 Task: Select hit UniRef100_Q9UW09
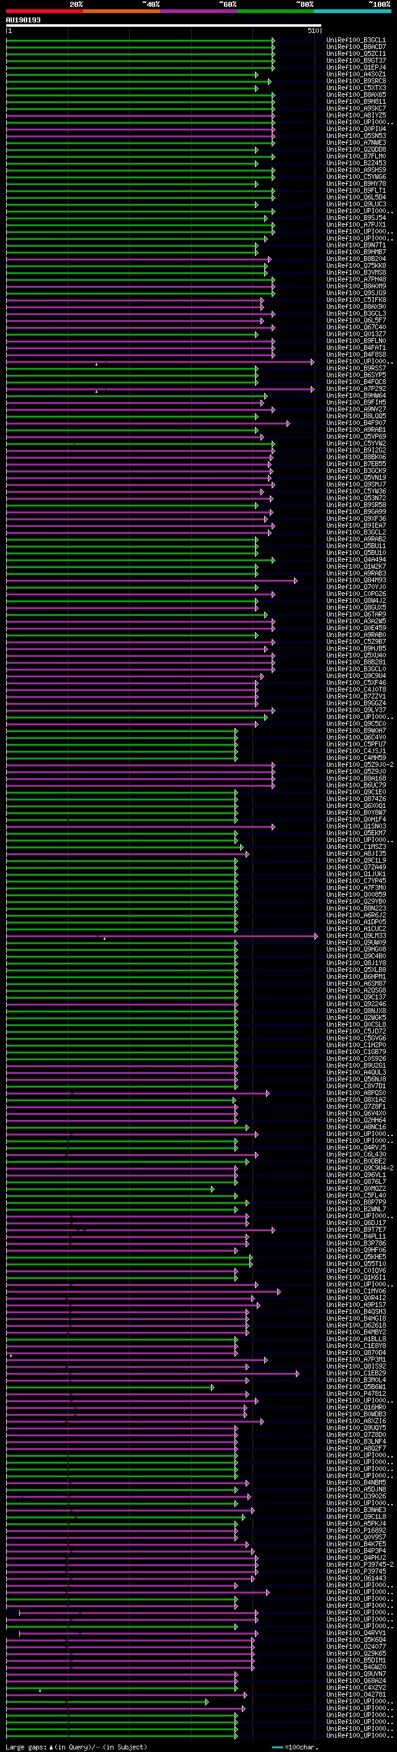pyautogui.click(x=356, y=943)
